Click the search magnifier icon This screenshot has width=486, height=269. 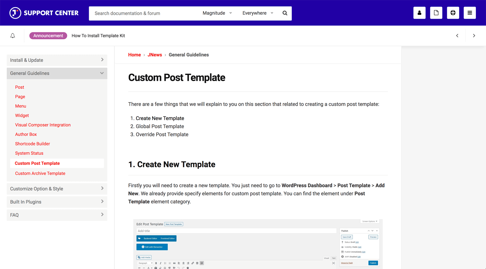coord(285,13)
